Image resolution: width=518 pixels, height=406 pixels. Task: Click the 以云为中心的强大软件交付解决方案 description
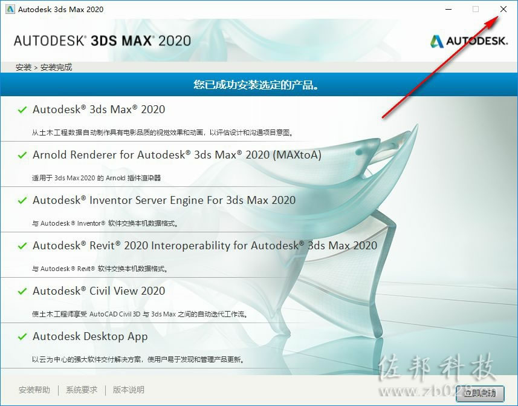(138, 359)
